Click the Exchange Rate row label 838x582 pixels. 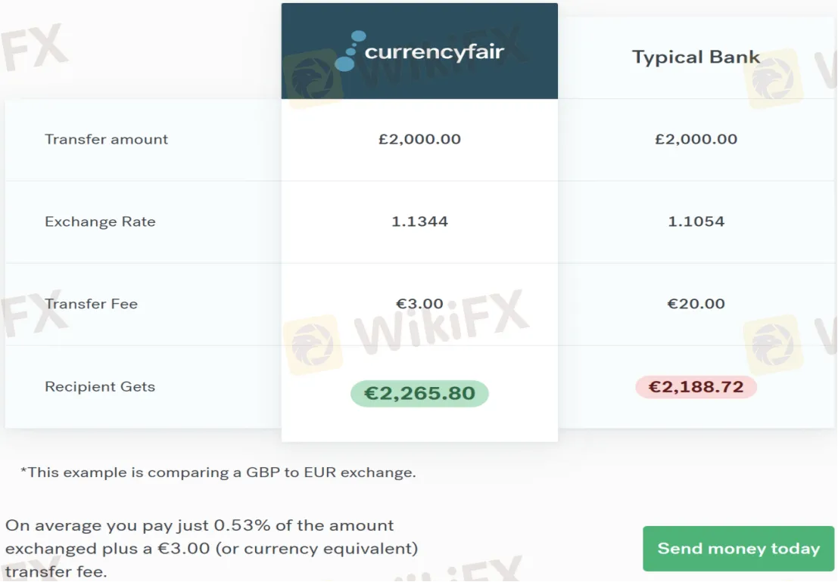click(101, 221)
